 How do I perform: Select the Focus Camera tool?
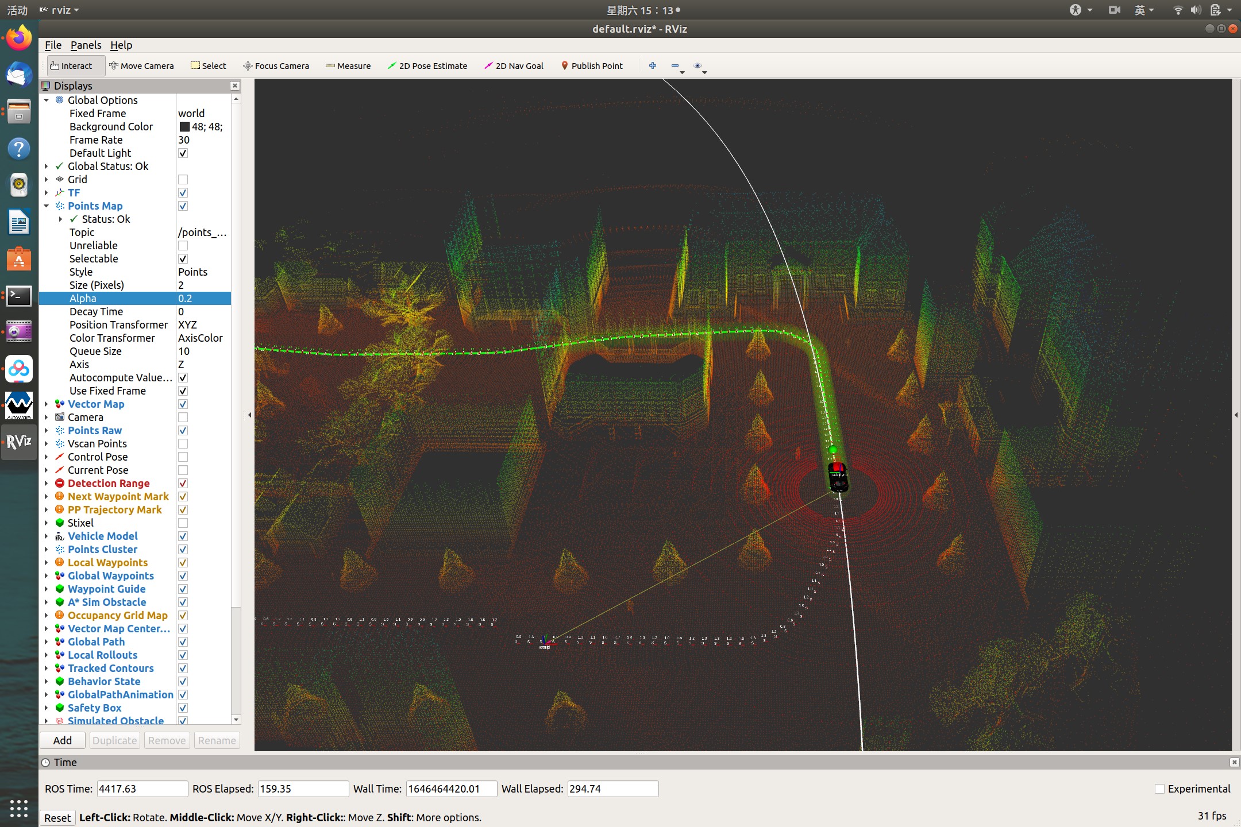pos(276,65)
